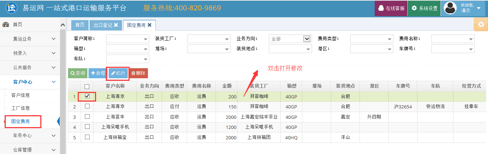Open the 业务方向 dropdown
Screen dimensions: 488x154
coord(307,39)
